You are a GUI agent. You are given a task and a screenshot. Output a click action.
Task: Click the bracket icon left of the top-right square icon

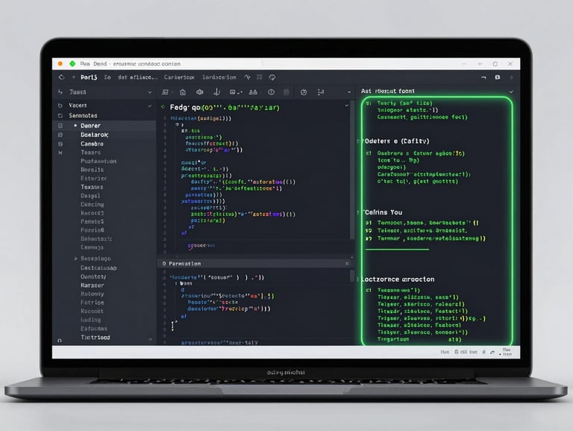[483, 77]
